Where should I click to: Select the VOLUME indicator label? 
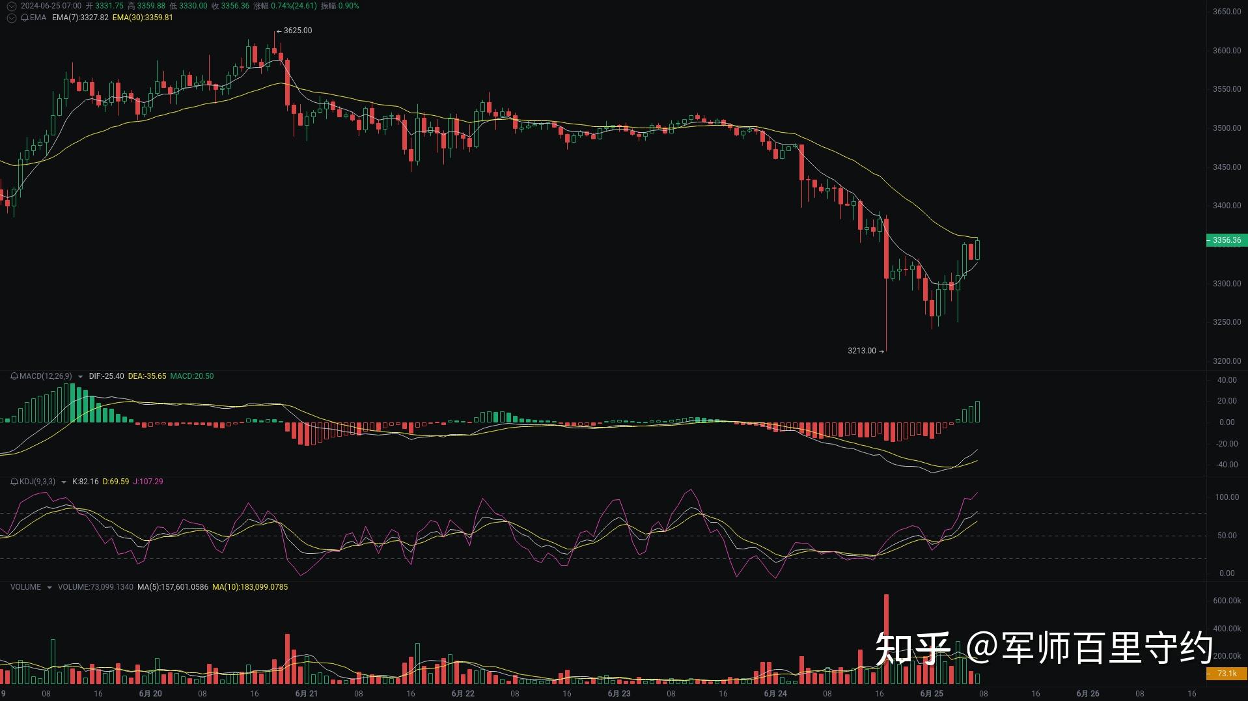coord(26,587)
